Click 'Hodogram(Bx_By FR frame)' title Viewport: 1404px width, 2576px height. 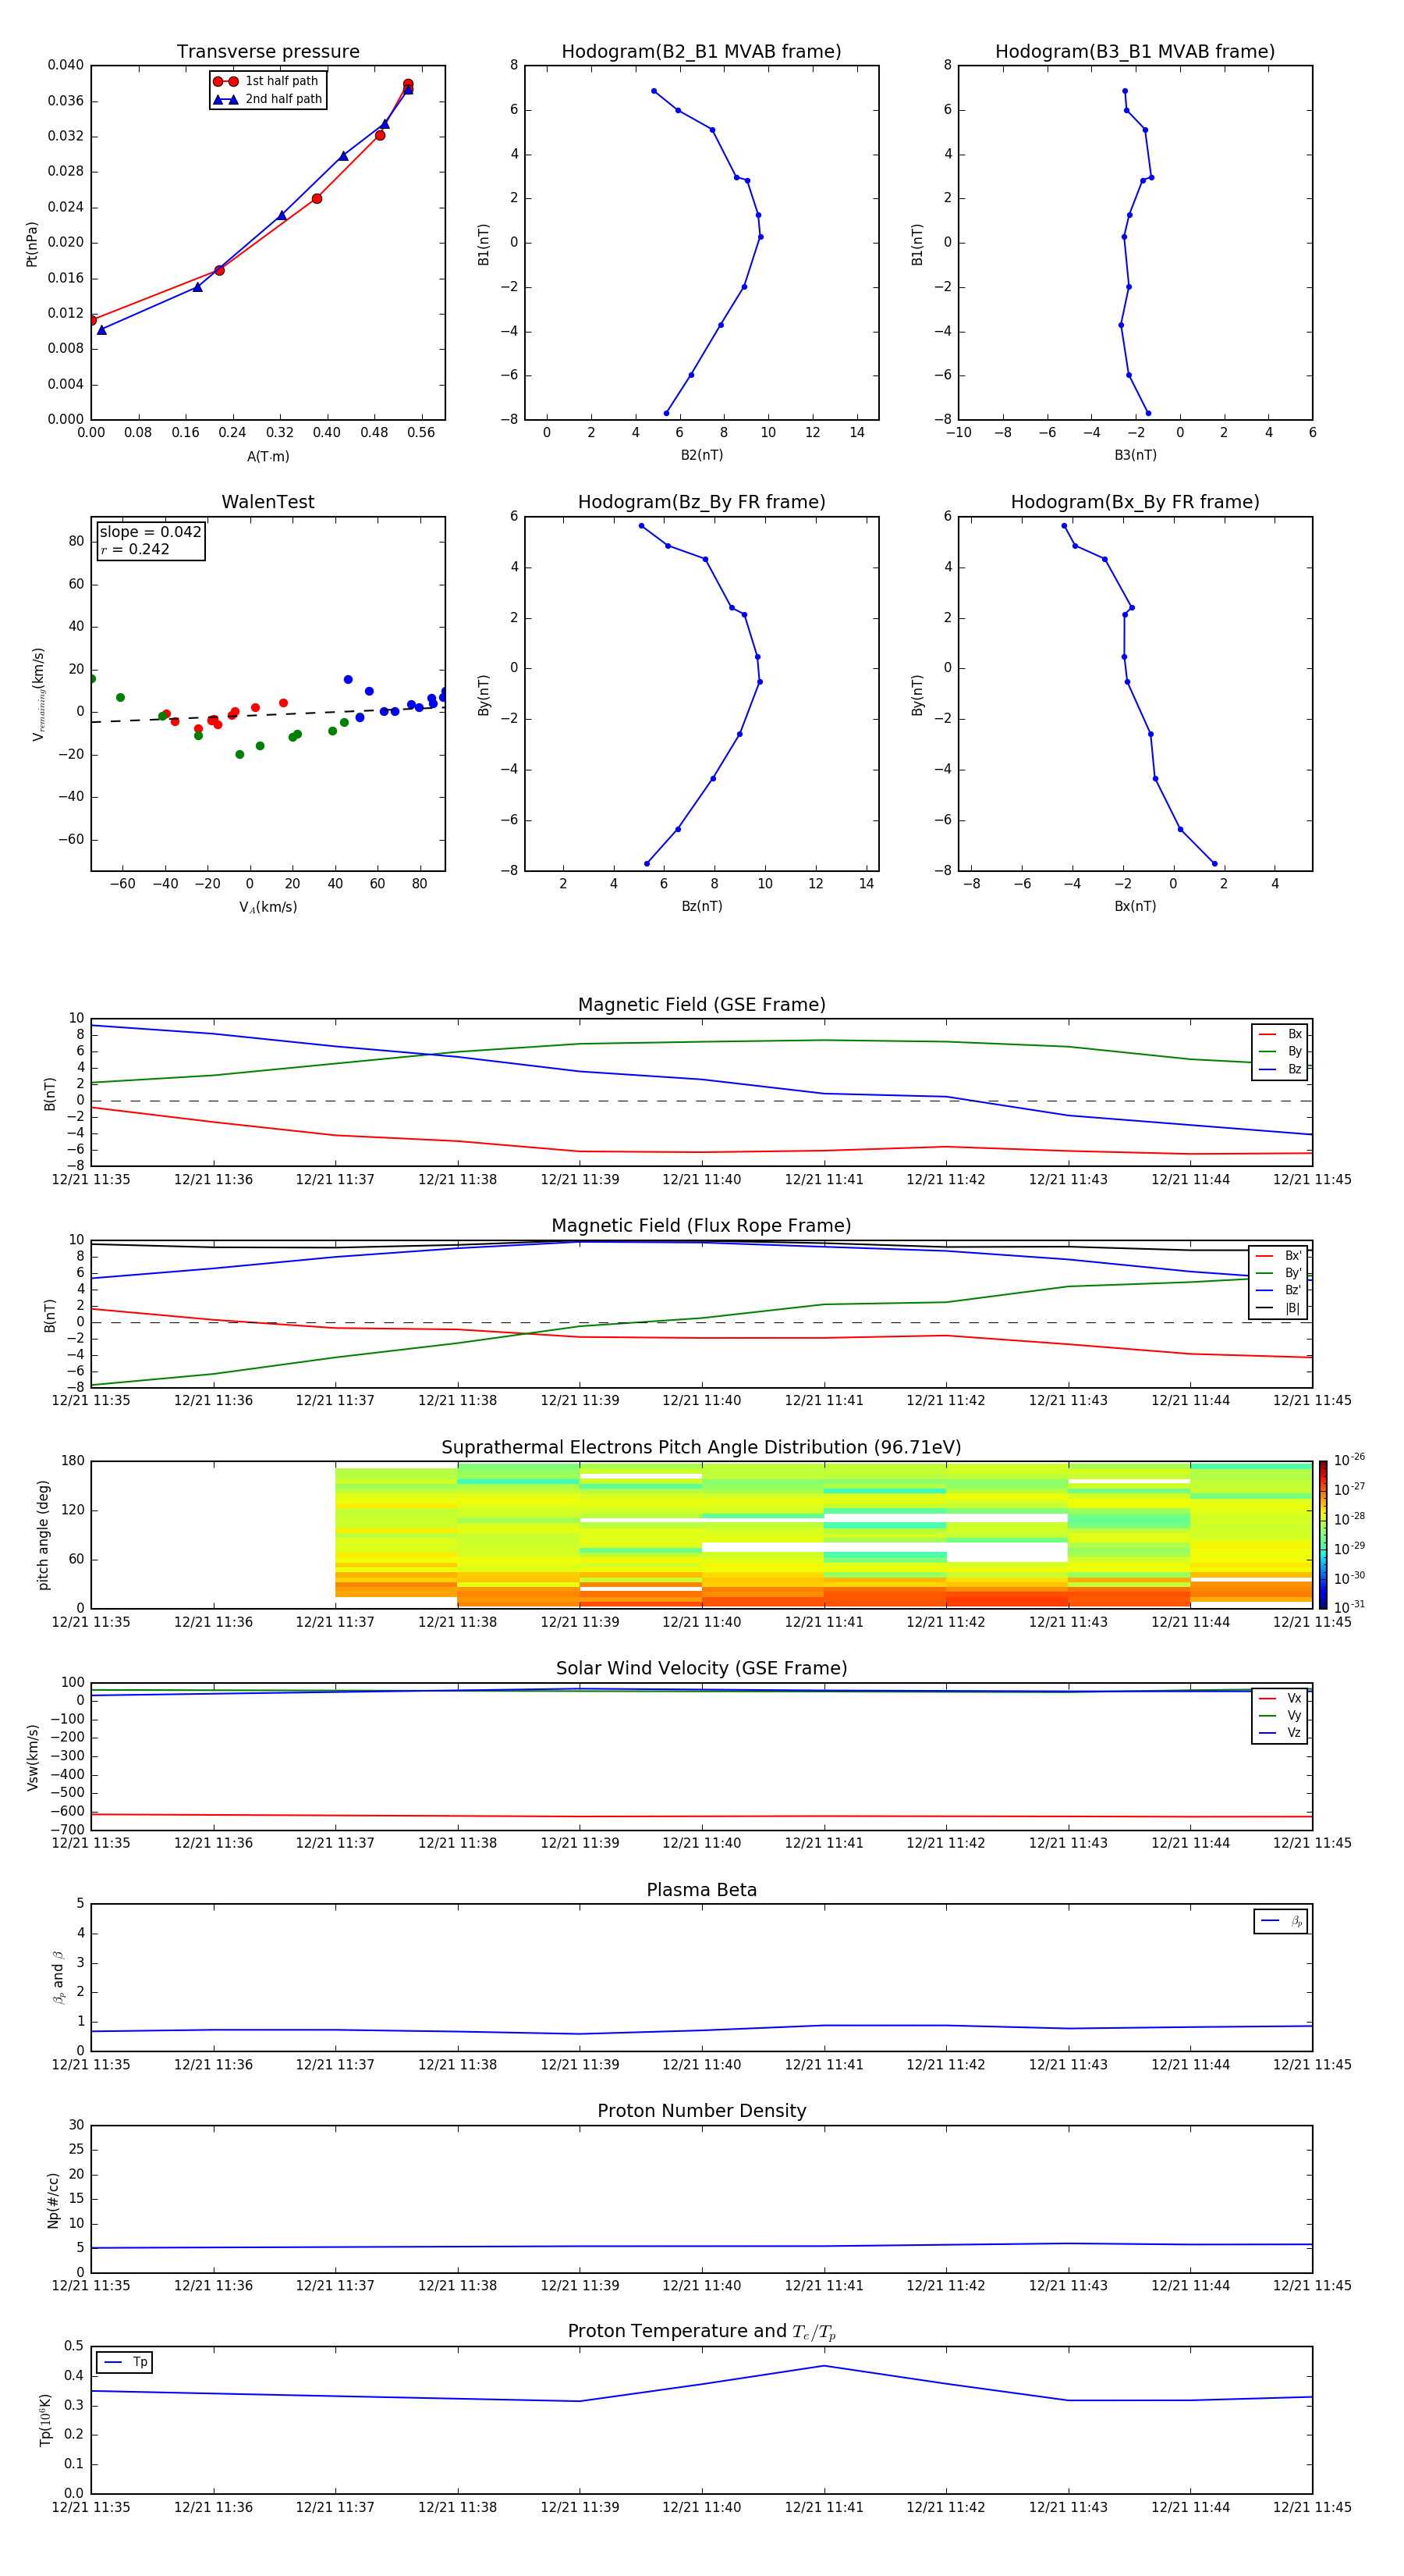(x=1135, y=502)
